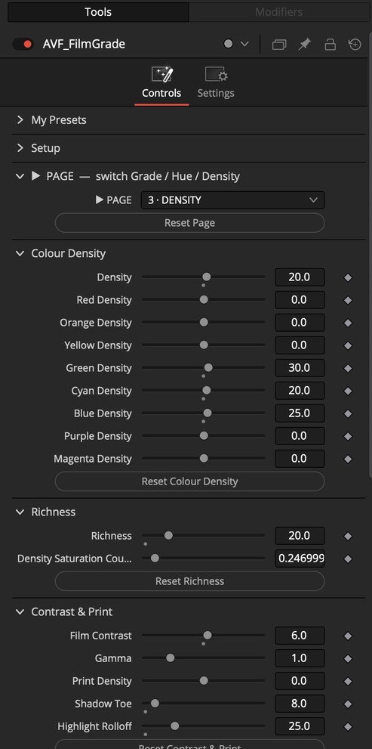This screenshot has width=372, height=749.
Task: Click the Highlight Rolloff value field
Action: (300, 726)
